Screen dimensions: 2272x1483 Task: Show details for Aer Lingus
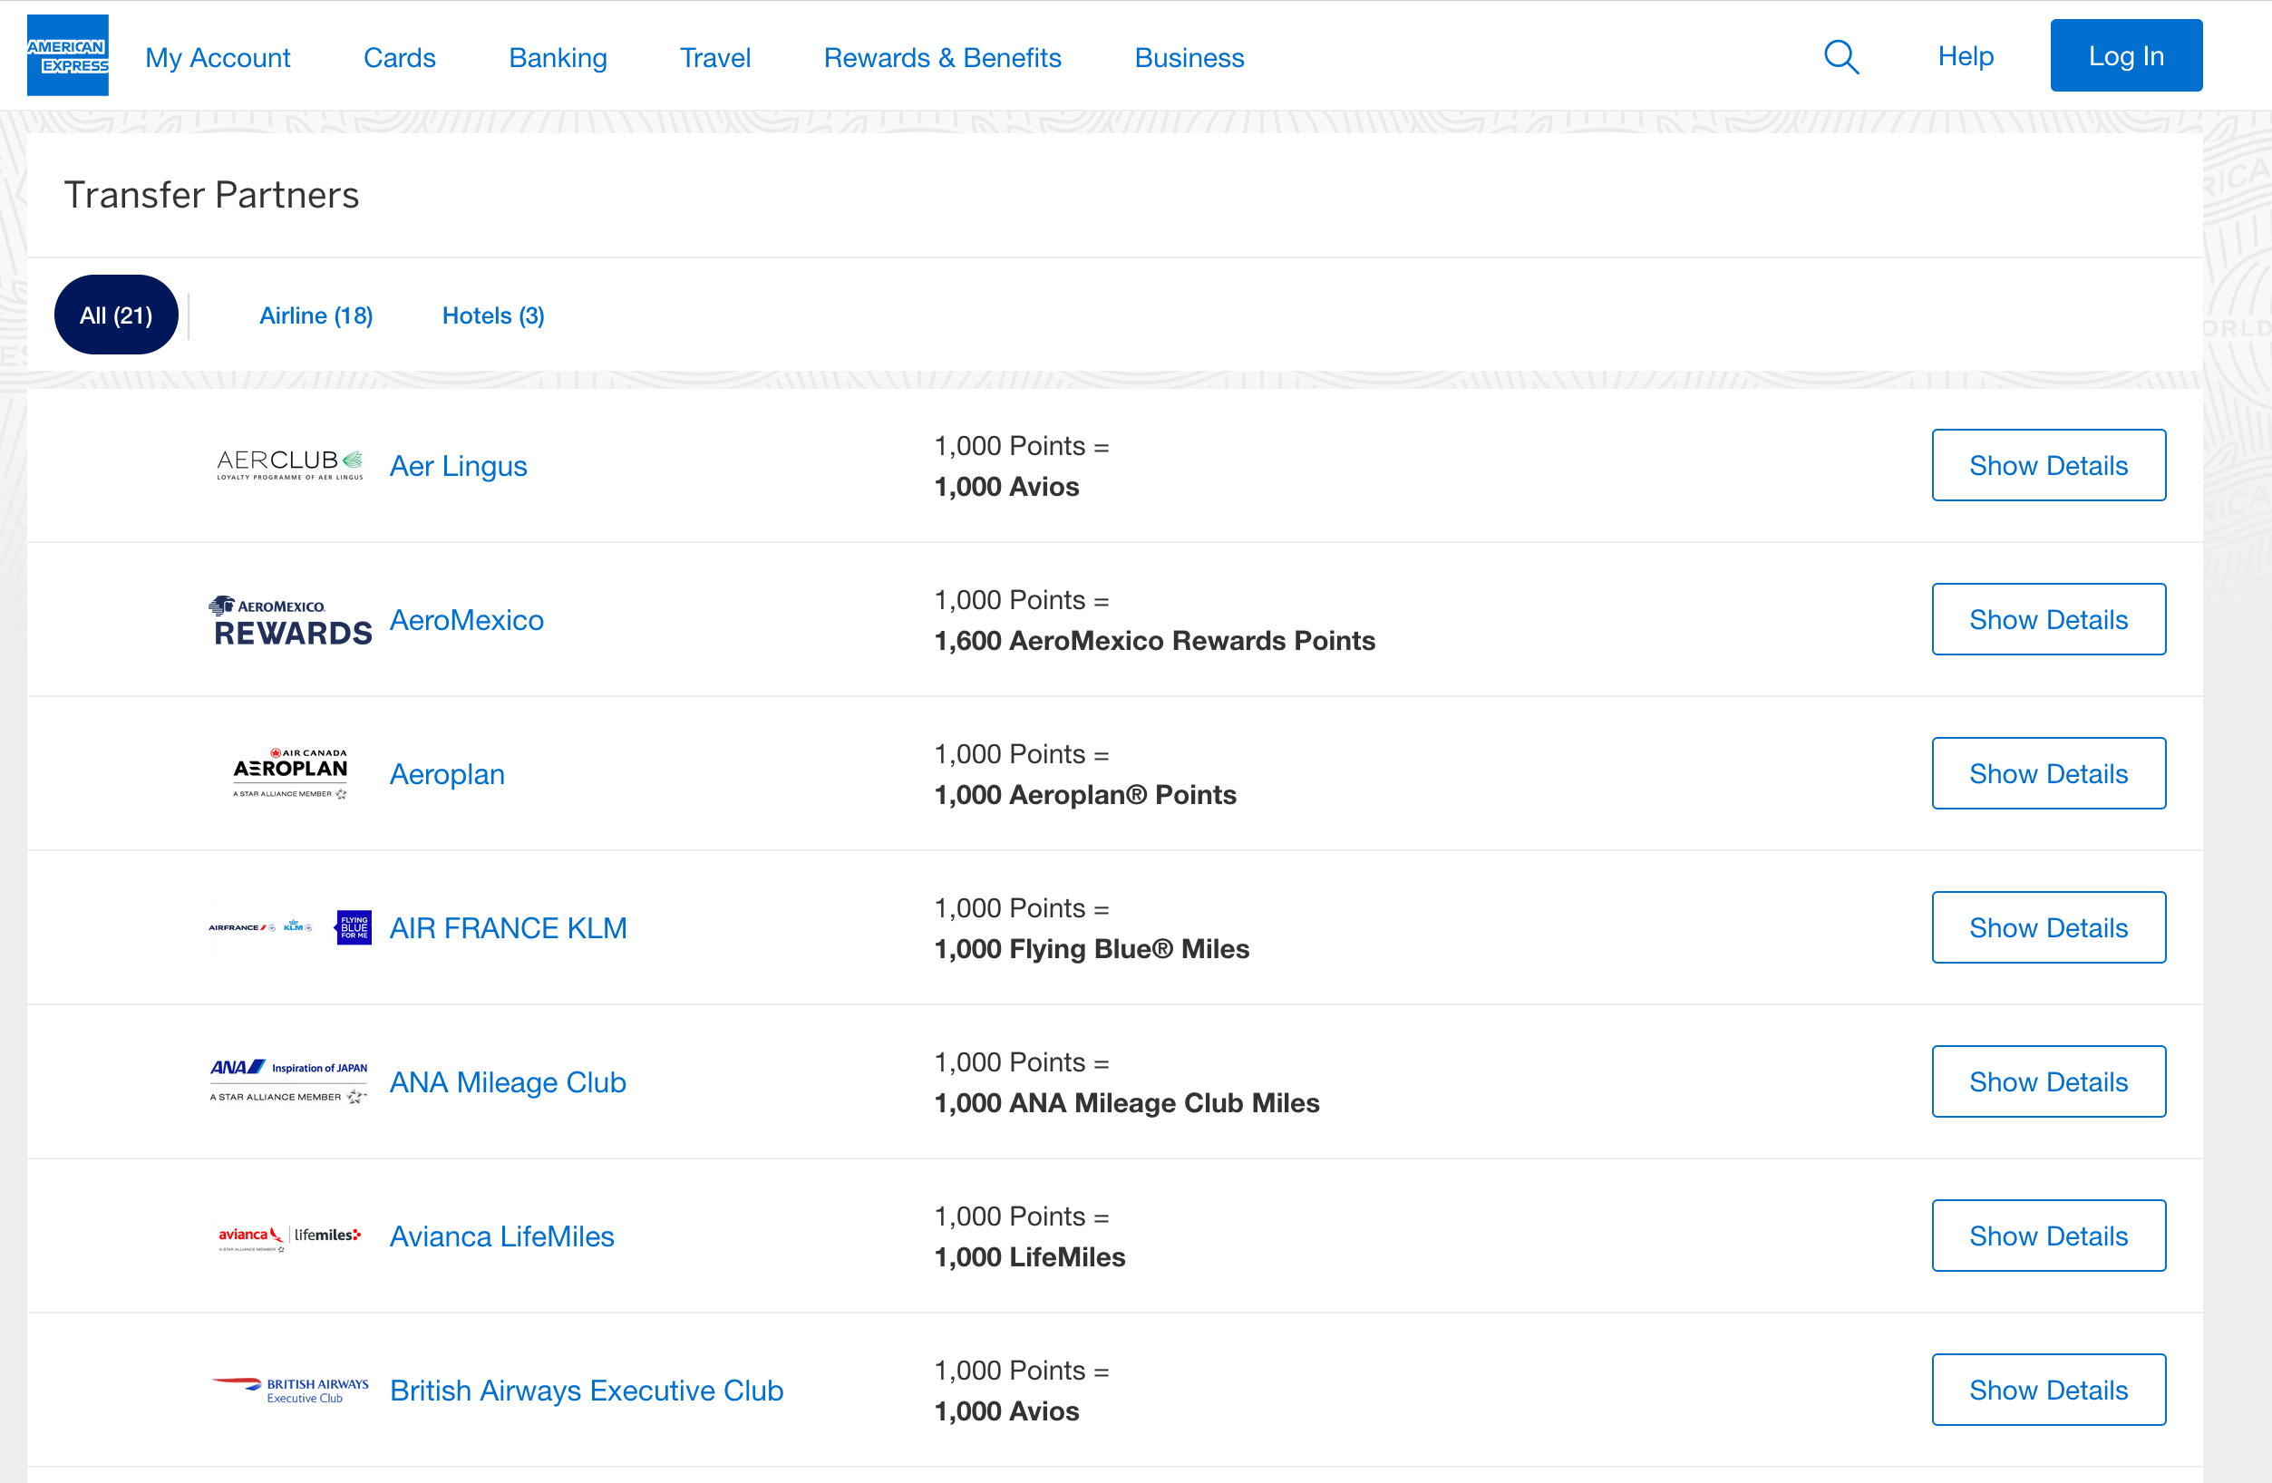[2049, 465]
